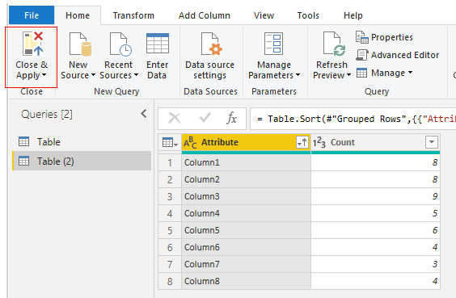The width and height of the screenshot is (456, 298).
Task: Click the Recent Sources icon
Action: [120, 44]
